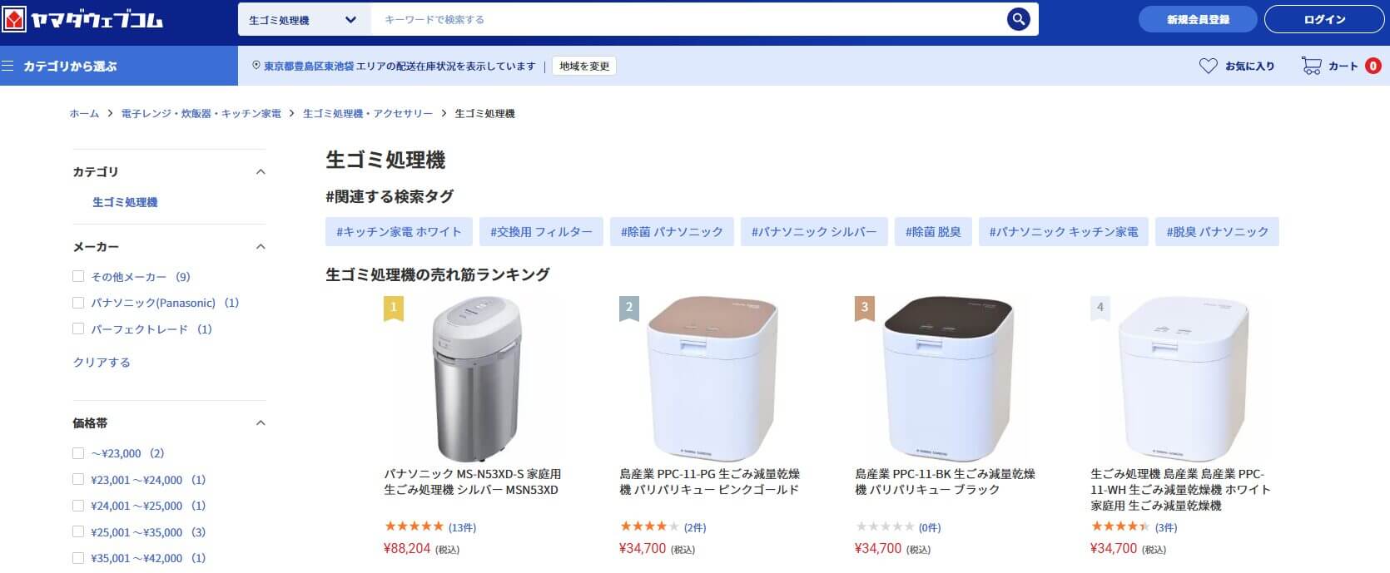Enable the その他メーカー filter checkbox

pos(77,276)
